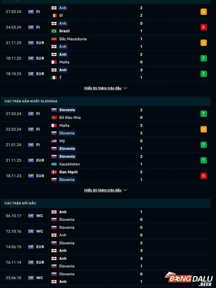
Task: Click the WC competition icon for 23.06.10
Action: (31, 278)
